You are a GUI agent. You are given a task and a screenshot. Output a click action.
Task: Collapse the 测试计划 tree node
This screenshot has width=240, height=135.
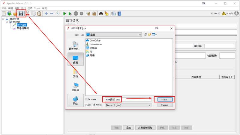(3, 19)
